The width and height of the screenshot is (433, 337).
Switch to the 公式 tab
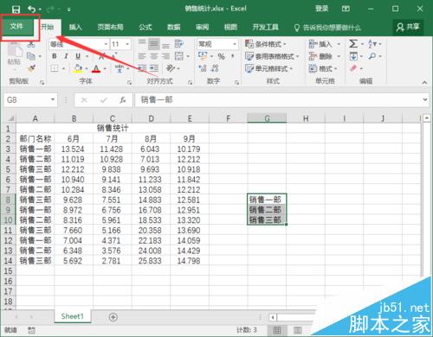145,28
